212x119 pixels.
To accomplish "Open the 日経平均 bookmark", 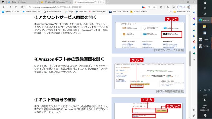I will [140, 12].
